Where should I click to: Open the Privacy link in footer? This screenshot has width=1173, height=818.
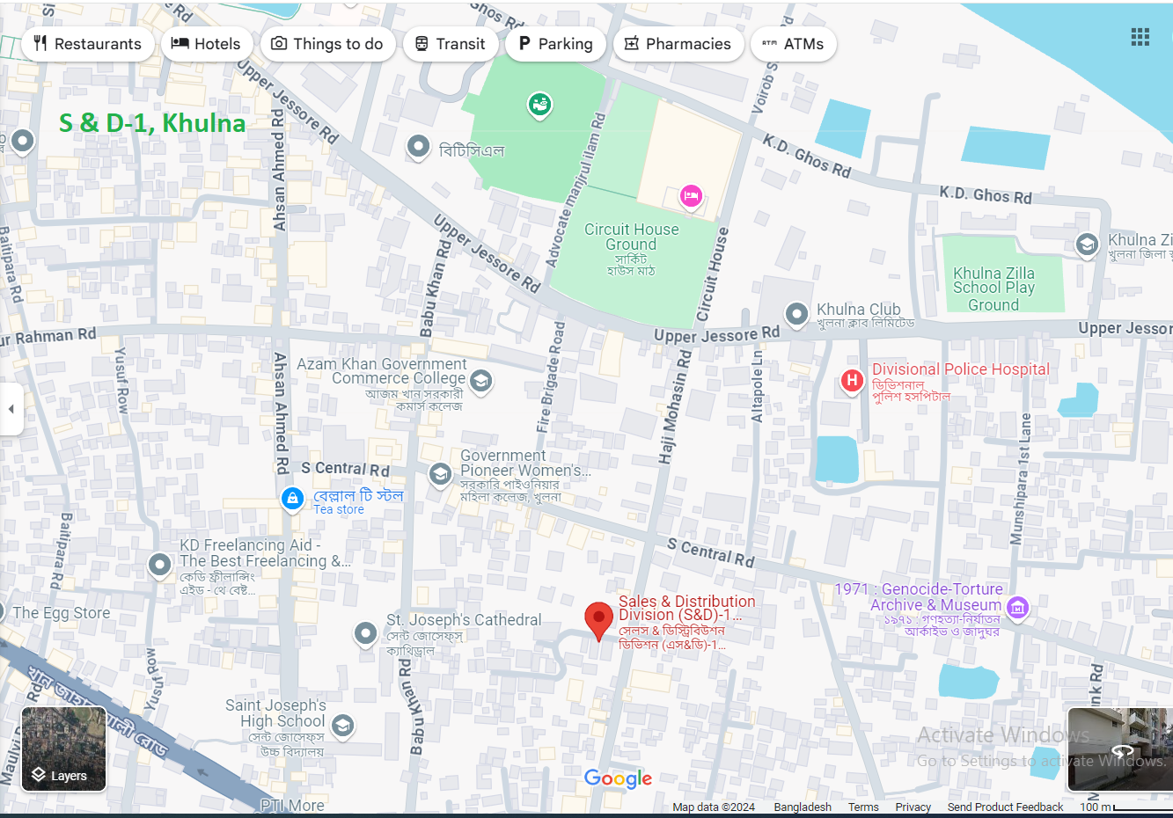tap(913, 807)
